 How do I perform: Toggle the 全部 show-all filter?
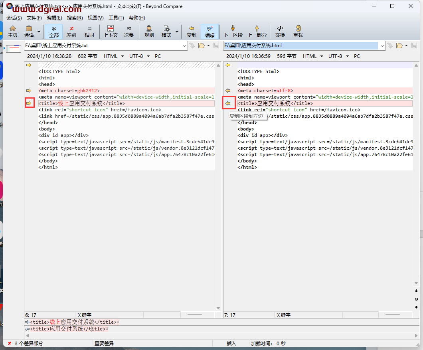tap(54, 31)
